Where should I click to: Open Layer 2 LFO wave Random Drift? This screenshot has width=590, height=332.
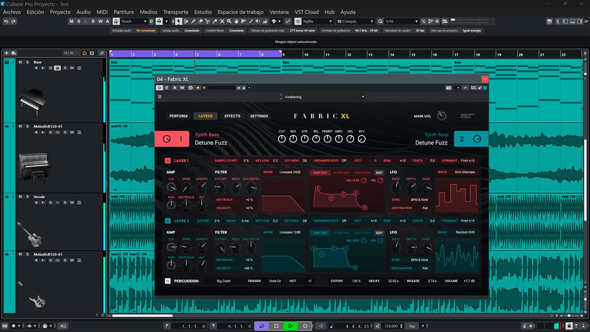click(x=465, y=232)
